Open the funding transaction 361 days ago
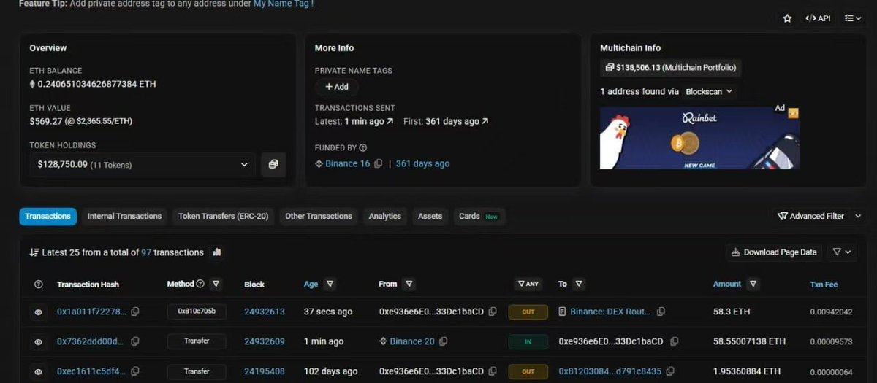Viewport: 877px width, 383px height. tap(422, 164)
